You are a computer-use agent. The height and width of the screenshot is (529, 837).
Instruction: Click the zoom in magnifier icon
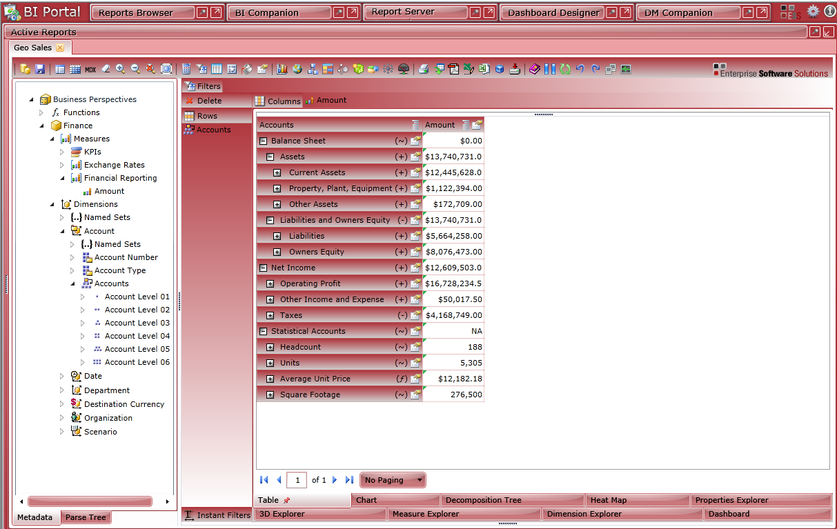point(120,69)
